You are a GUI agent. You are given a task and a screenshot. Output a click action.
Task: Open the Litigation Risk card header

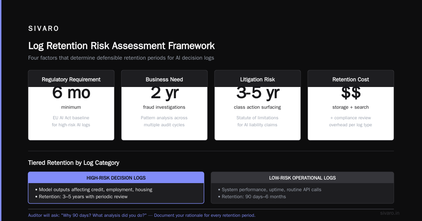257,79
